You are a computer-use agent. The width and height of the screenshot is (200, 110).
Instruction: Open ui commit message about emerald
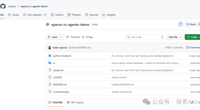(x=145, y=63)
